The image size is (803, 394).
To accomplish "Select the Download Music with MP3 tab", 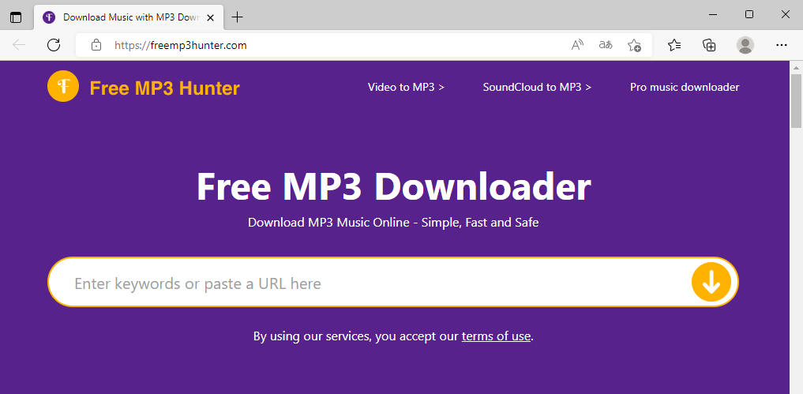I will [129, 17].
